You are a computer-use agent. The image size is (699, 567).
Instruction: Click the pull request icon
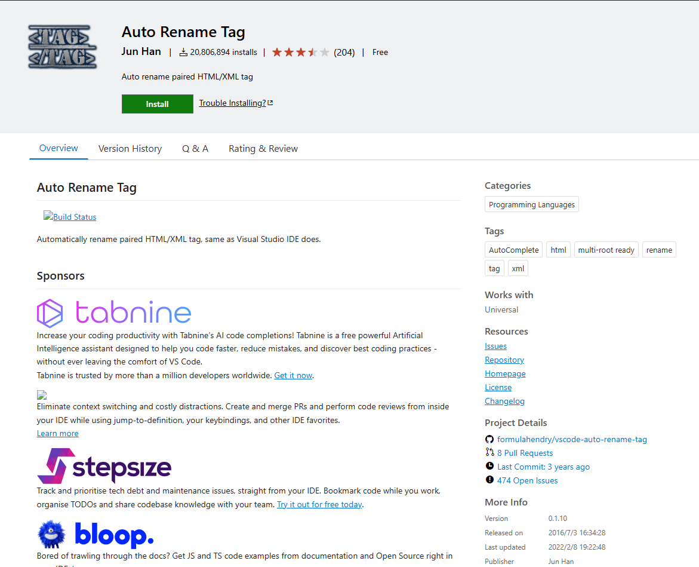coord(489,452)
